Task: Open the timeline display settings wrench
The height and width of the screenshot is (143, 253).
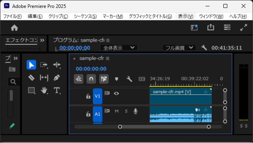Action: point(129,79)
